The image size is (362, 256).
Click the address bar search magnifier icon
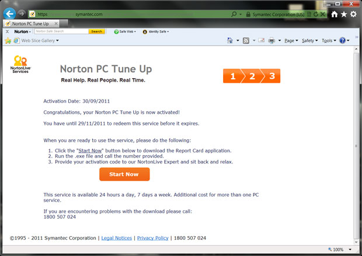(x=234, y=14)
